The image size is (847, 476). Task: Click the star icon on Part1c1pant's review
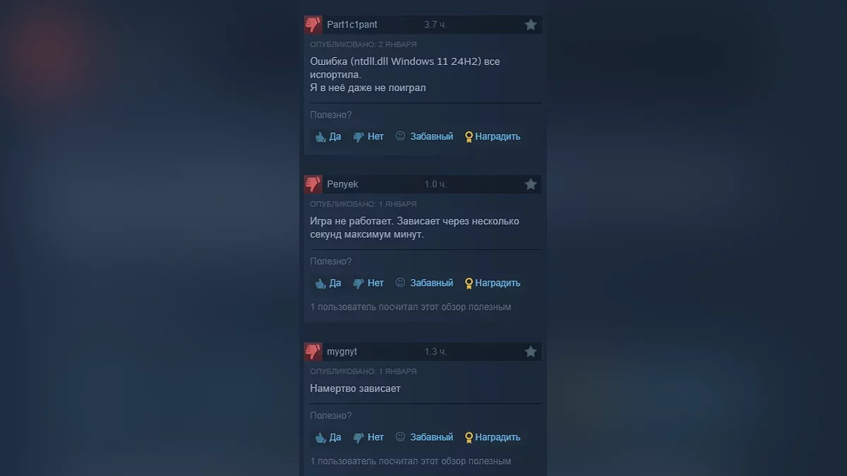(x=531, y=25)
